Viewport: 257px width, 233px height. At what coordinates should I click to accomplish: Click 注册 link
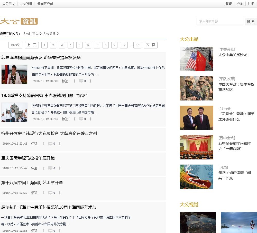tap(251, 4)
